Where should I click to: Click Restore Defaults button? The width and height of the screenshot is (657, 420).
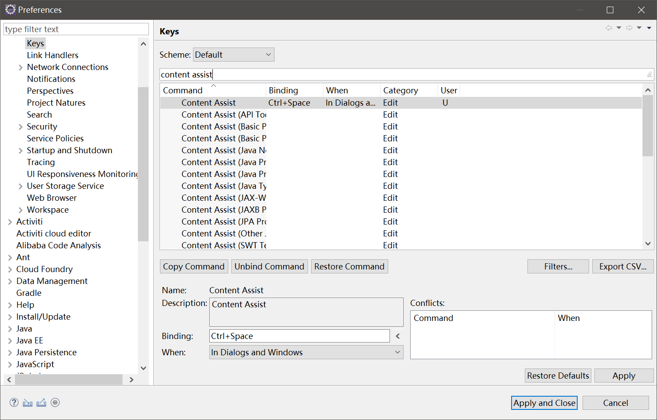[558, 376]
